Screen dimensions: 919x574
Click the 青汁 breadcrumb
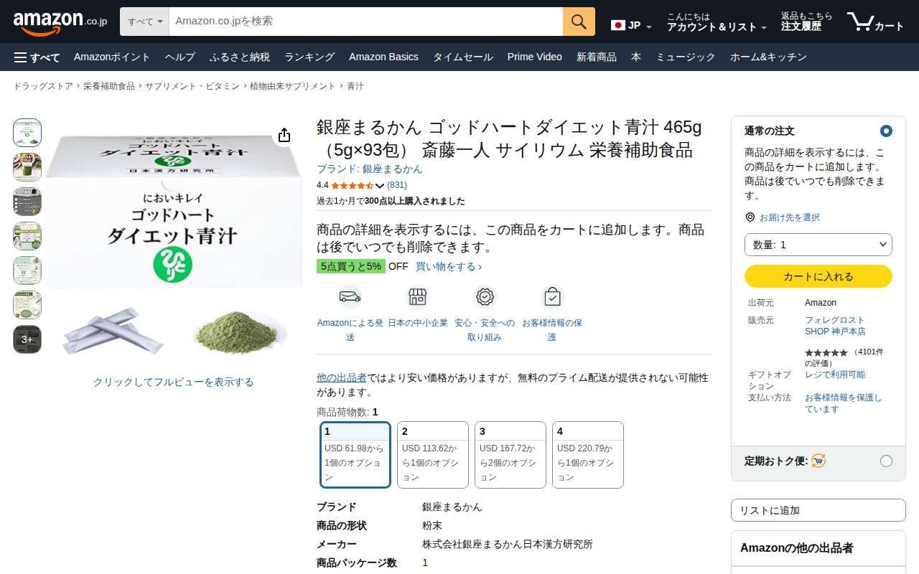coord(355,86)
